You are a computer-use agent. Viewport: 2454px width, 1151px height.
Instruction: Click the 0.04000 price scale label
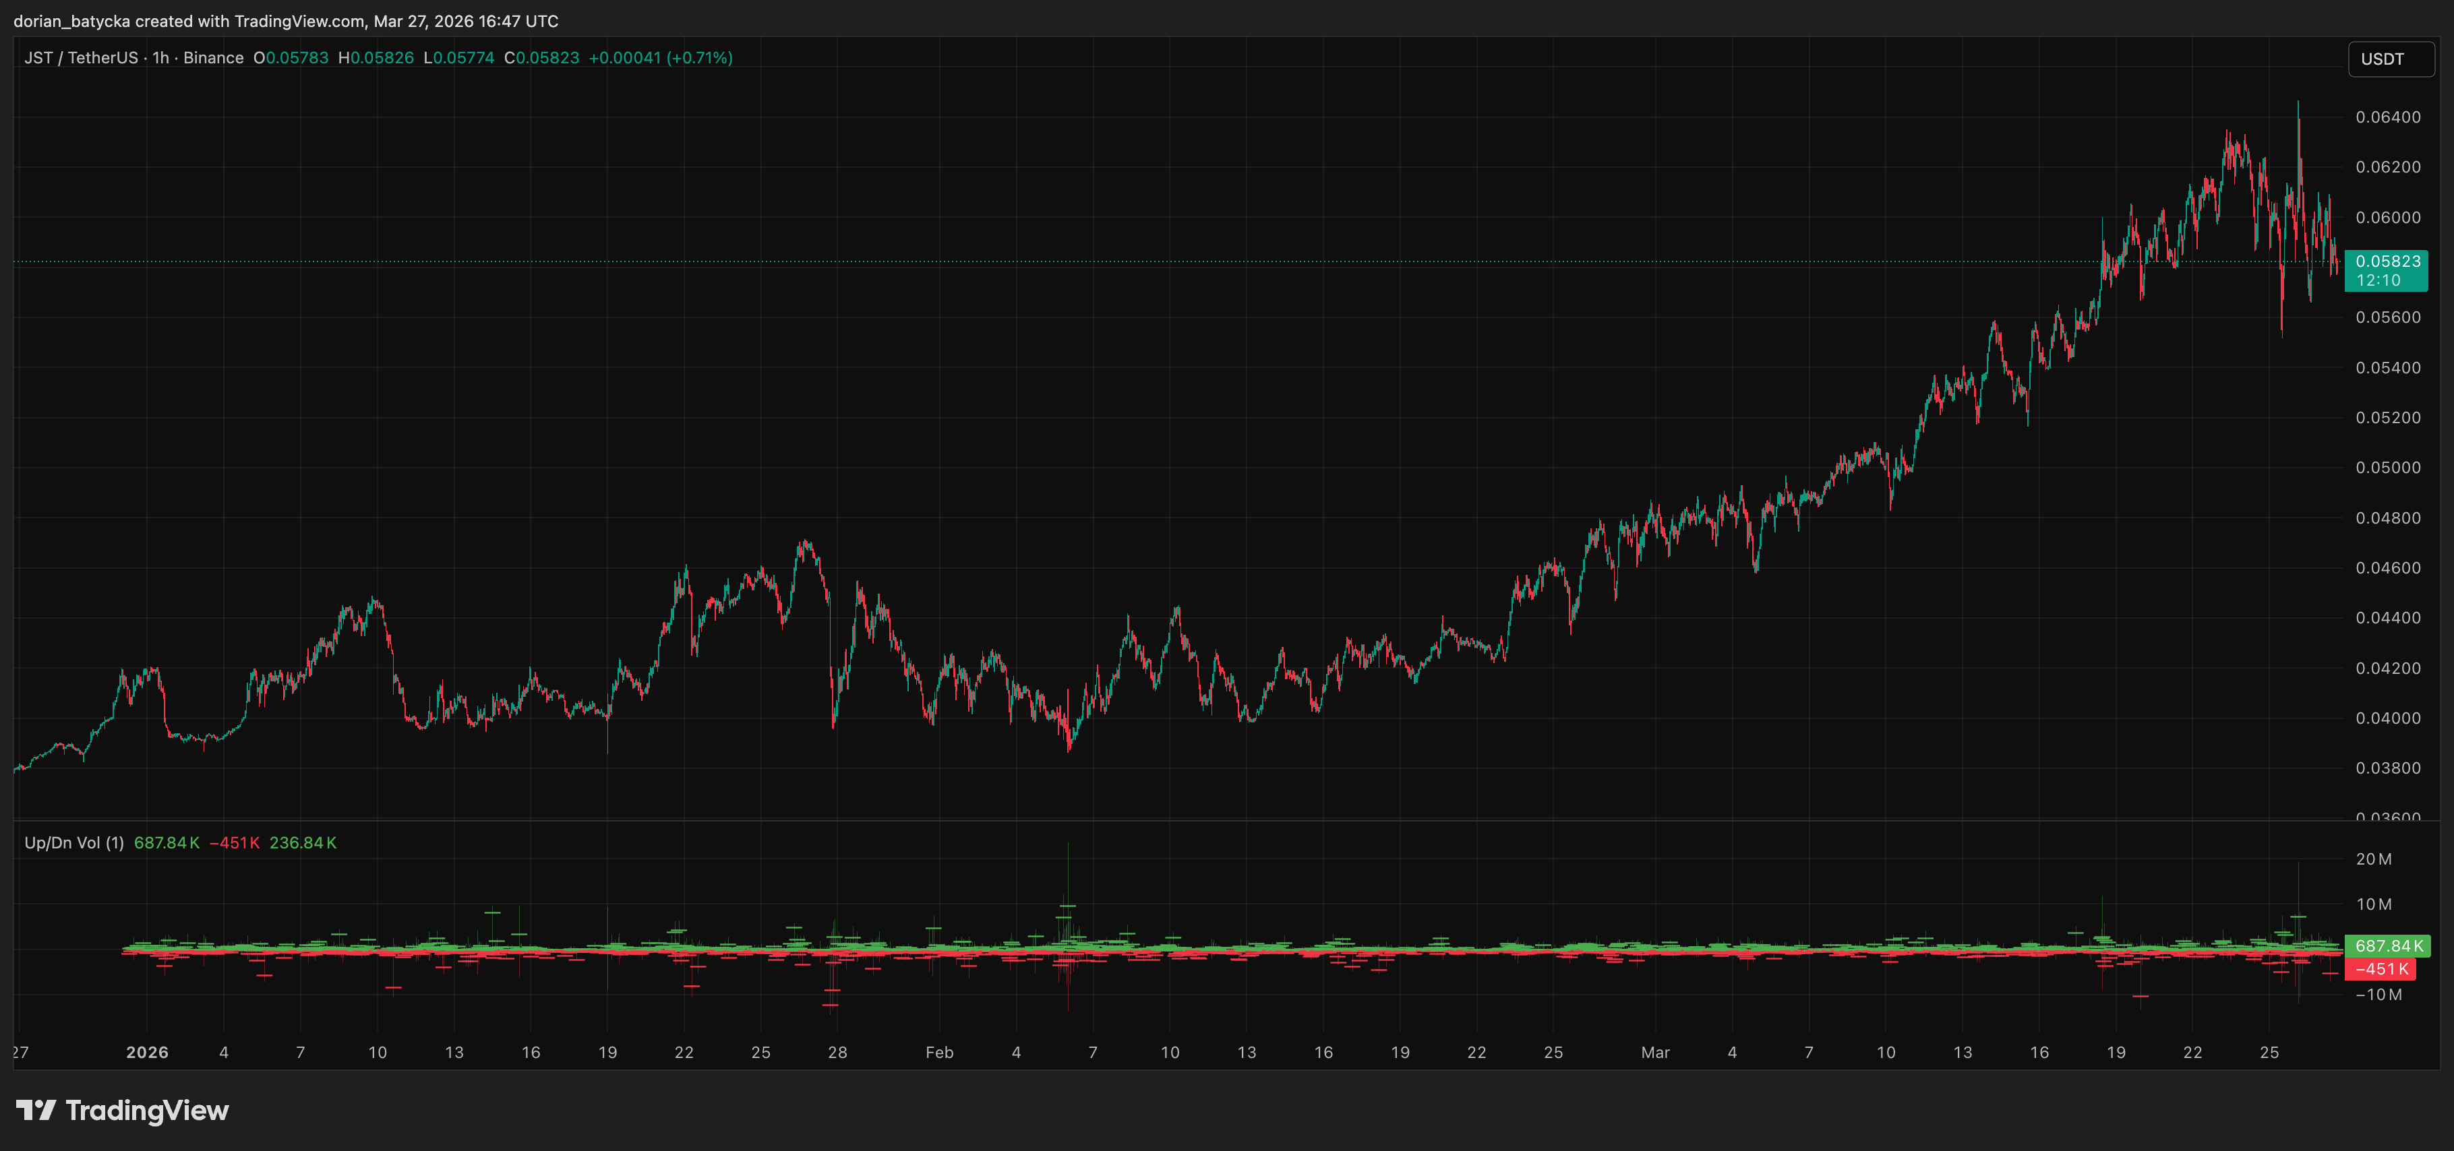tap(2387, 718)
